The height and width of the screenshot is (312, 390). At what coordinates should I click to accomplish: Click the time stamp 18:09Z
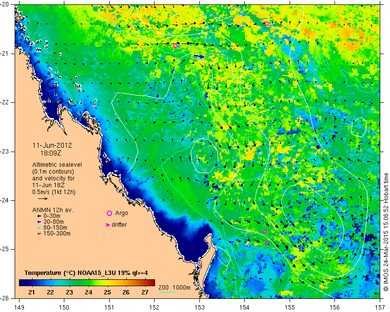[x=51, y=153]
